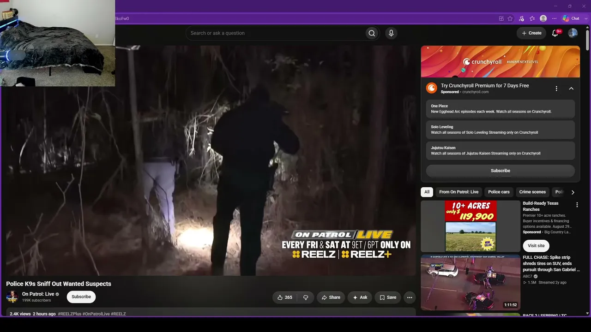Image resolution: width=591 pixels, height=332 pixels.
Task: Click the #REELZPlus hashtag
Action: coord(69,314)
